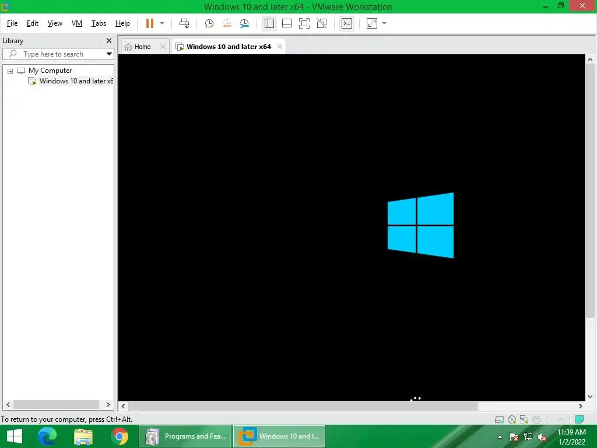Click the muted volume tray icon

point(542,437)
